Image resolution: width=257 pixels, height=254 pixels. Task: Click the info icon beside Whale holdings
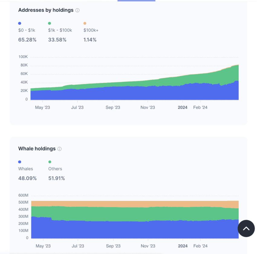tap(60, 149)
